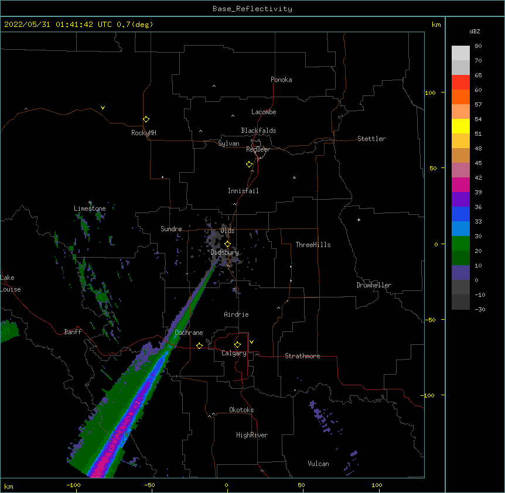The width and height of the screenshot is (505, 493).
Task: Click the white plus marker north of Drumheller
Action: tap(359, 220)
